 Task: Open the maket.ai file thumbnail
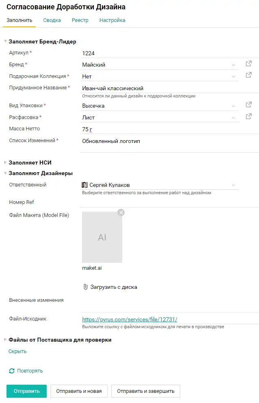tap(102, 237)
